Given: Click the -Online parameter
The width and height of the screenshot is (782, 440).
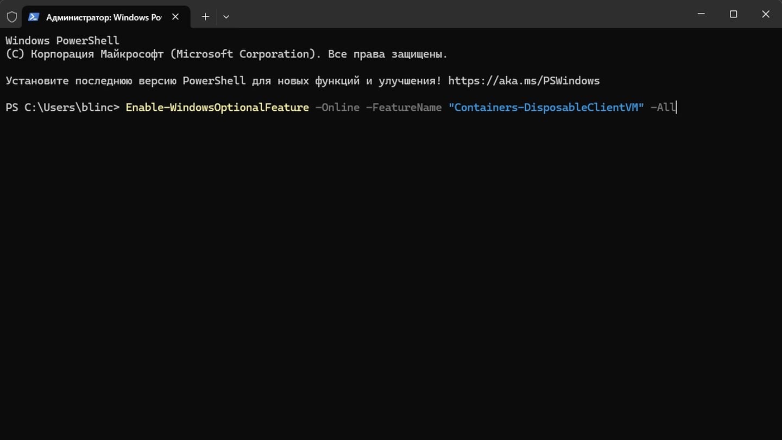Looking at the screenshot, I should tap(337, 108).
